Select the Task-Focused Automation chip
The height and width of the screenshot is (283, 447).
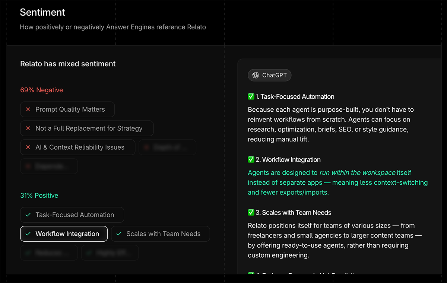72,215
